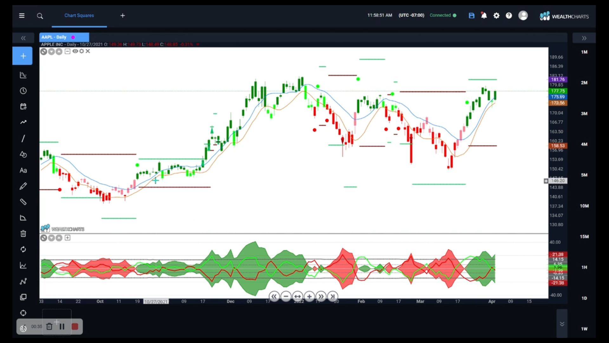The height and width of the screenshot is (343, 609).
Task: Select the shapes drawing tool
Action: click(x=23, y=154)
